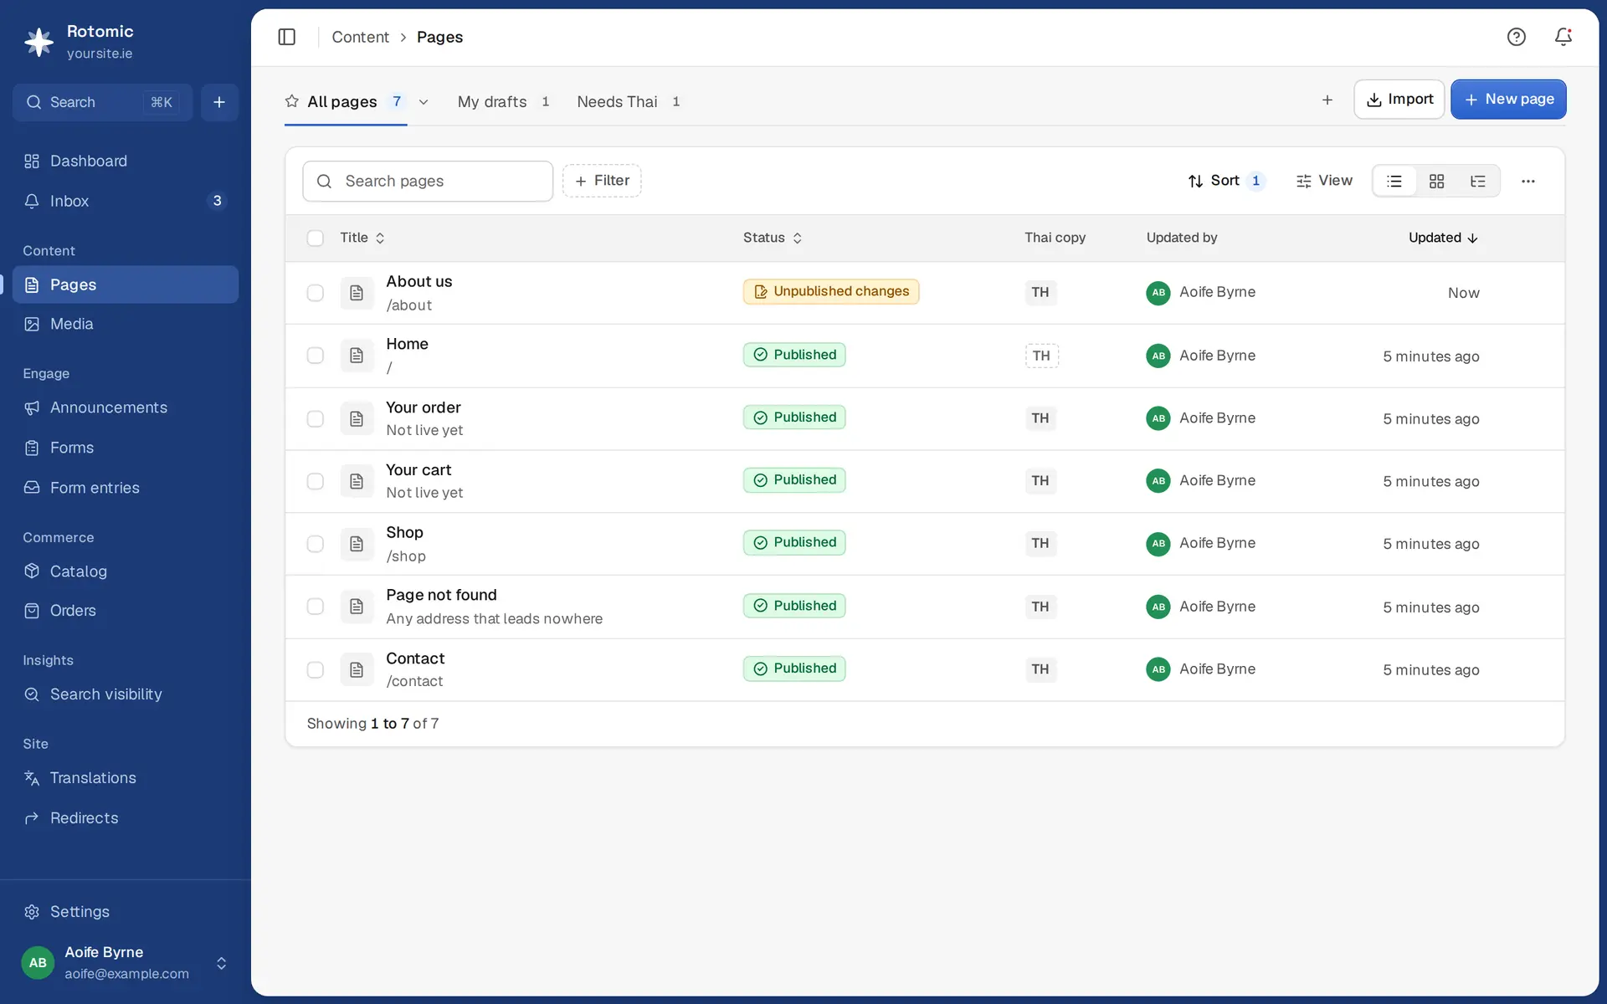This screenshot has width=1607, height=1004.
Task: Click the About us page document icon
Action: point(357,293)
